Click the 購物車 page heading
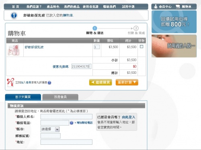201x150 pixels. (x=17, y=33)
